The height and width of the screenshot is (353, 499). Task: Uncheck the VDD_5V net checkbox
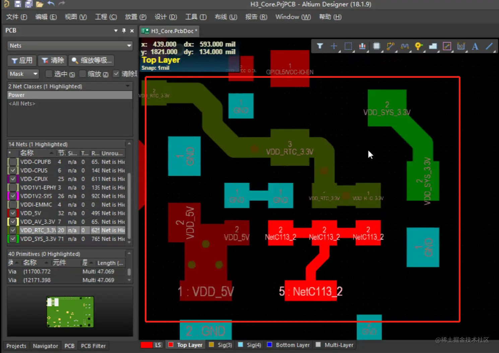(13, 213)
